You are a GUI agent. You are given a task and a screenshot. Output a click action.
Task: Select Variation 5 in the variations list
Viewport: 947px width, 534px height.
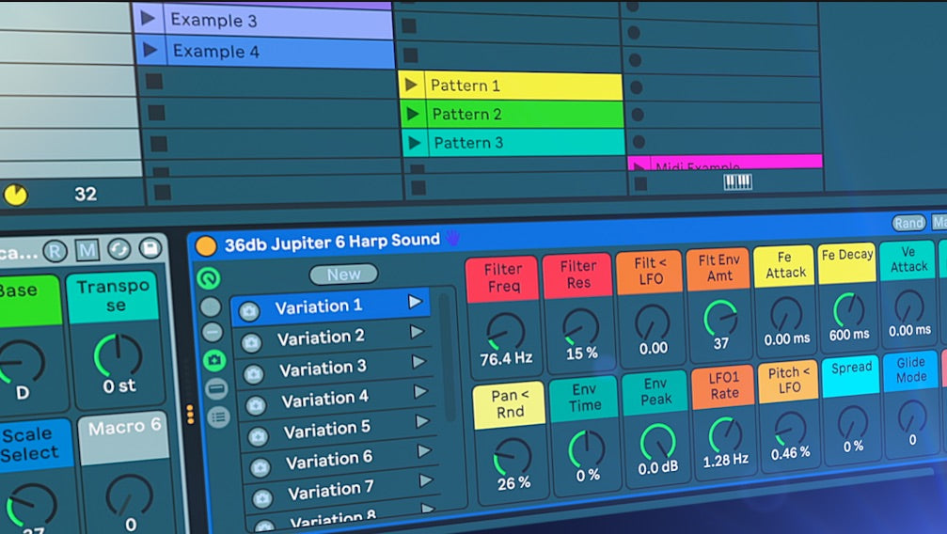326,430
